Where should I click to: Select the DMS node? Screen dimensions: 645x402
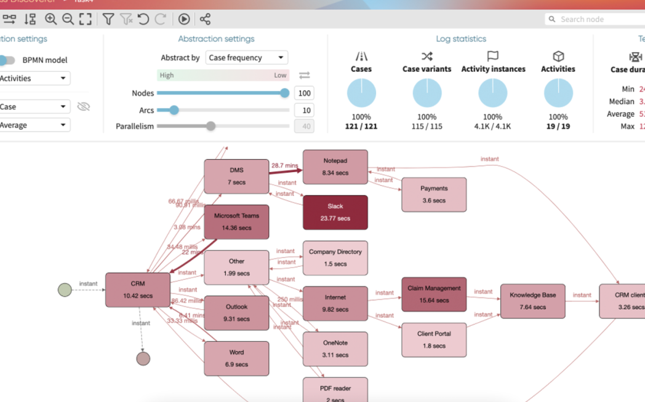coord(236,176)
